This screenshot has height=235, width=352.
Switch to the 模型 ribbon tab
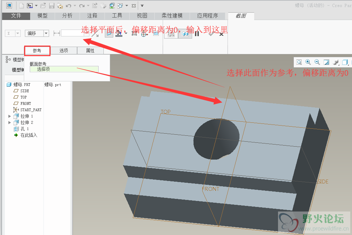(x=42, y=16)
